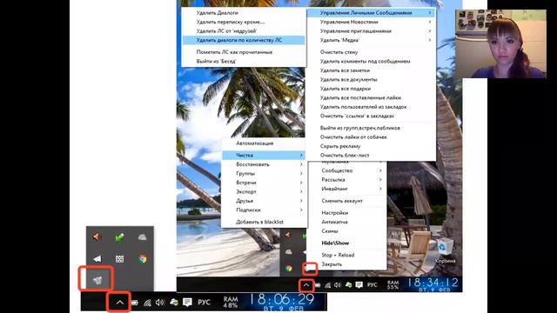The image size is (557, 313).
Task: Click the cloud icon in left tray popup
Action: [142, 237]
